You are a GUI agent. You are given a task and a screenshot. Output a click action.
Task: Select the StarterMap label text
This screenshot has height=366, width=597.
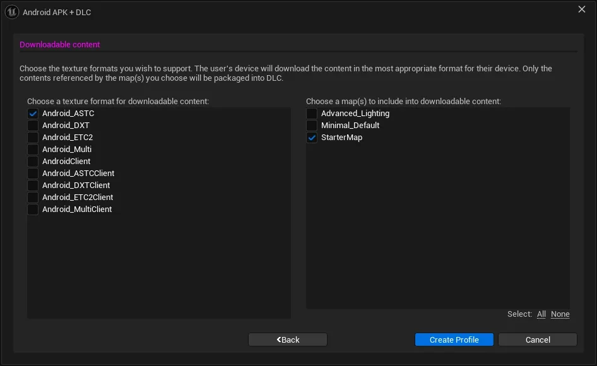[342, 138]
